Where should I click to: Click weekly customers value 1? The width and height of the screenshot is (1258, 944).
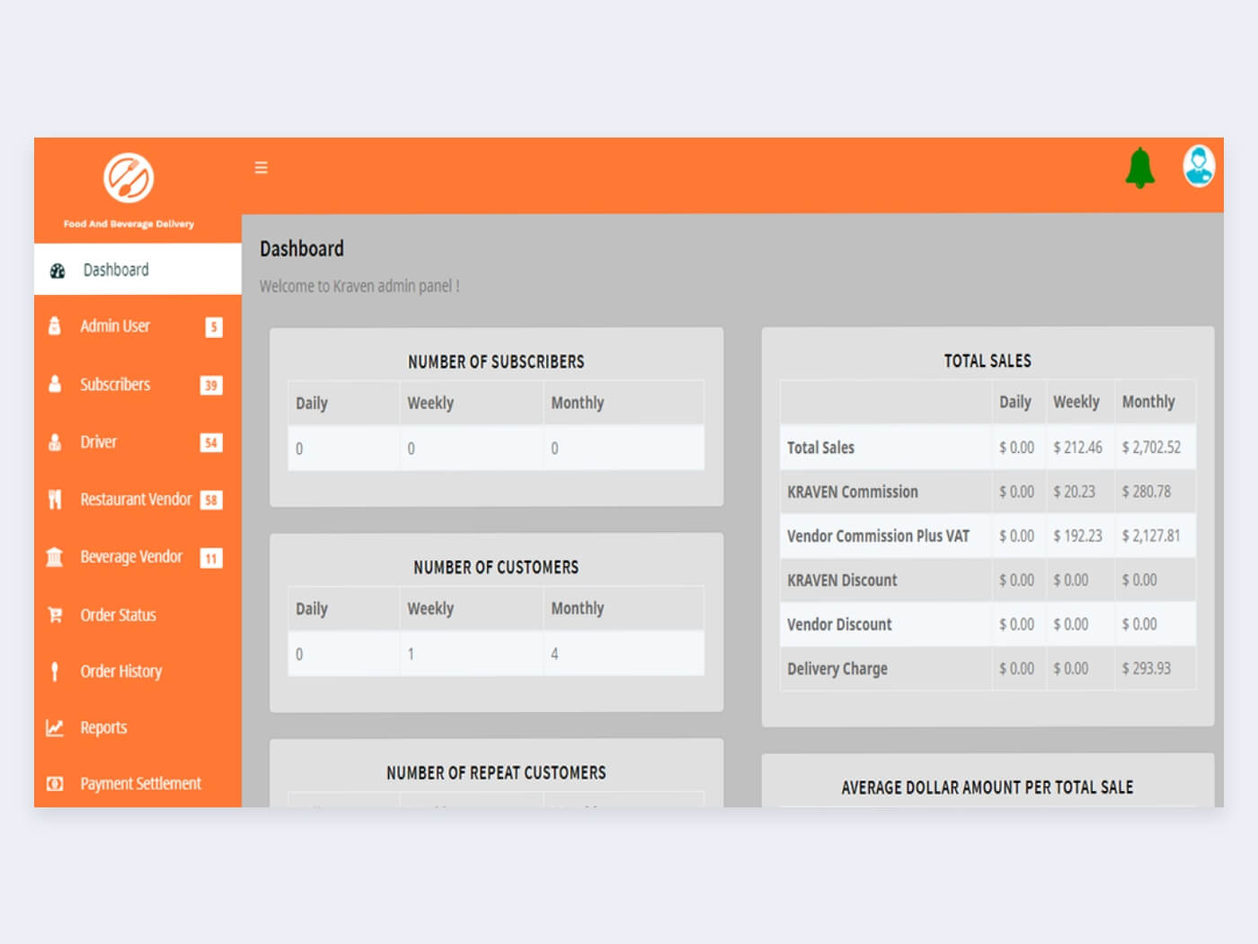[x=411, y=654]
